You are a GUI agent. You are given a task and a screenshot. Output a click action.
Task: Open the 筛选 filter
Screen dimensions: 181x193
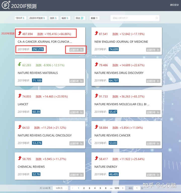[x=80, y=18]
